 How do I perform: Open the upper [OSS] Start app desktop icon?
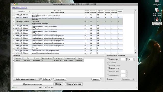click(x=157, y=12)
